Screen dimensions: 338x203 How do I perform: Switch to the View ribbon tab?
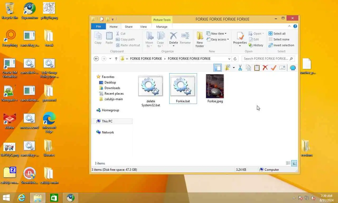click(x=143, y=27)
